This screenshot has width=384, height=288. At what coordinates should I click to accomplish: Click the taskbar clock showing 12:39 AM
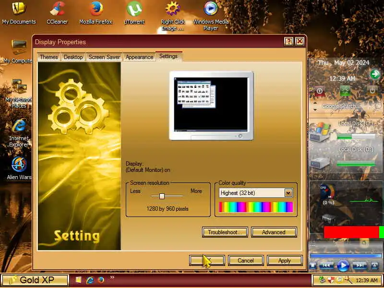point(366,280)
